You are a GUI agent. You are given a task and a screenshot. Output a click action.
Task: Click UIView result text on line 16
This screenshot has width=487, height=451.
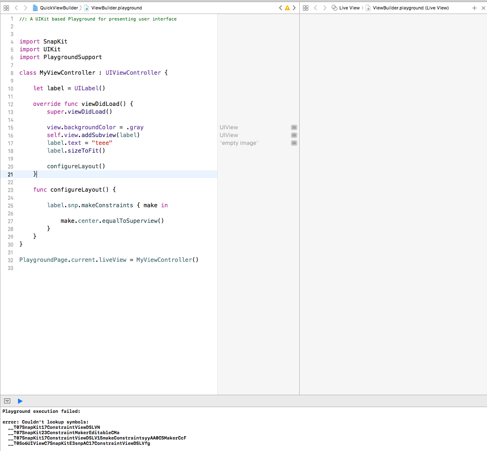coord(229,135)
